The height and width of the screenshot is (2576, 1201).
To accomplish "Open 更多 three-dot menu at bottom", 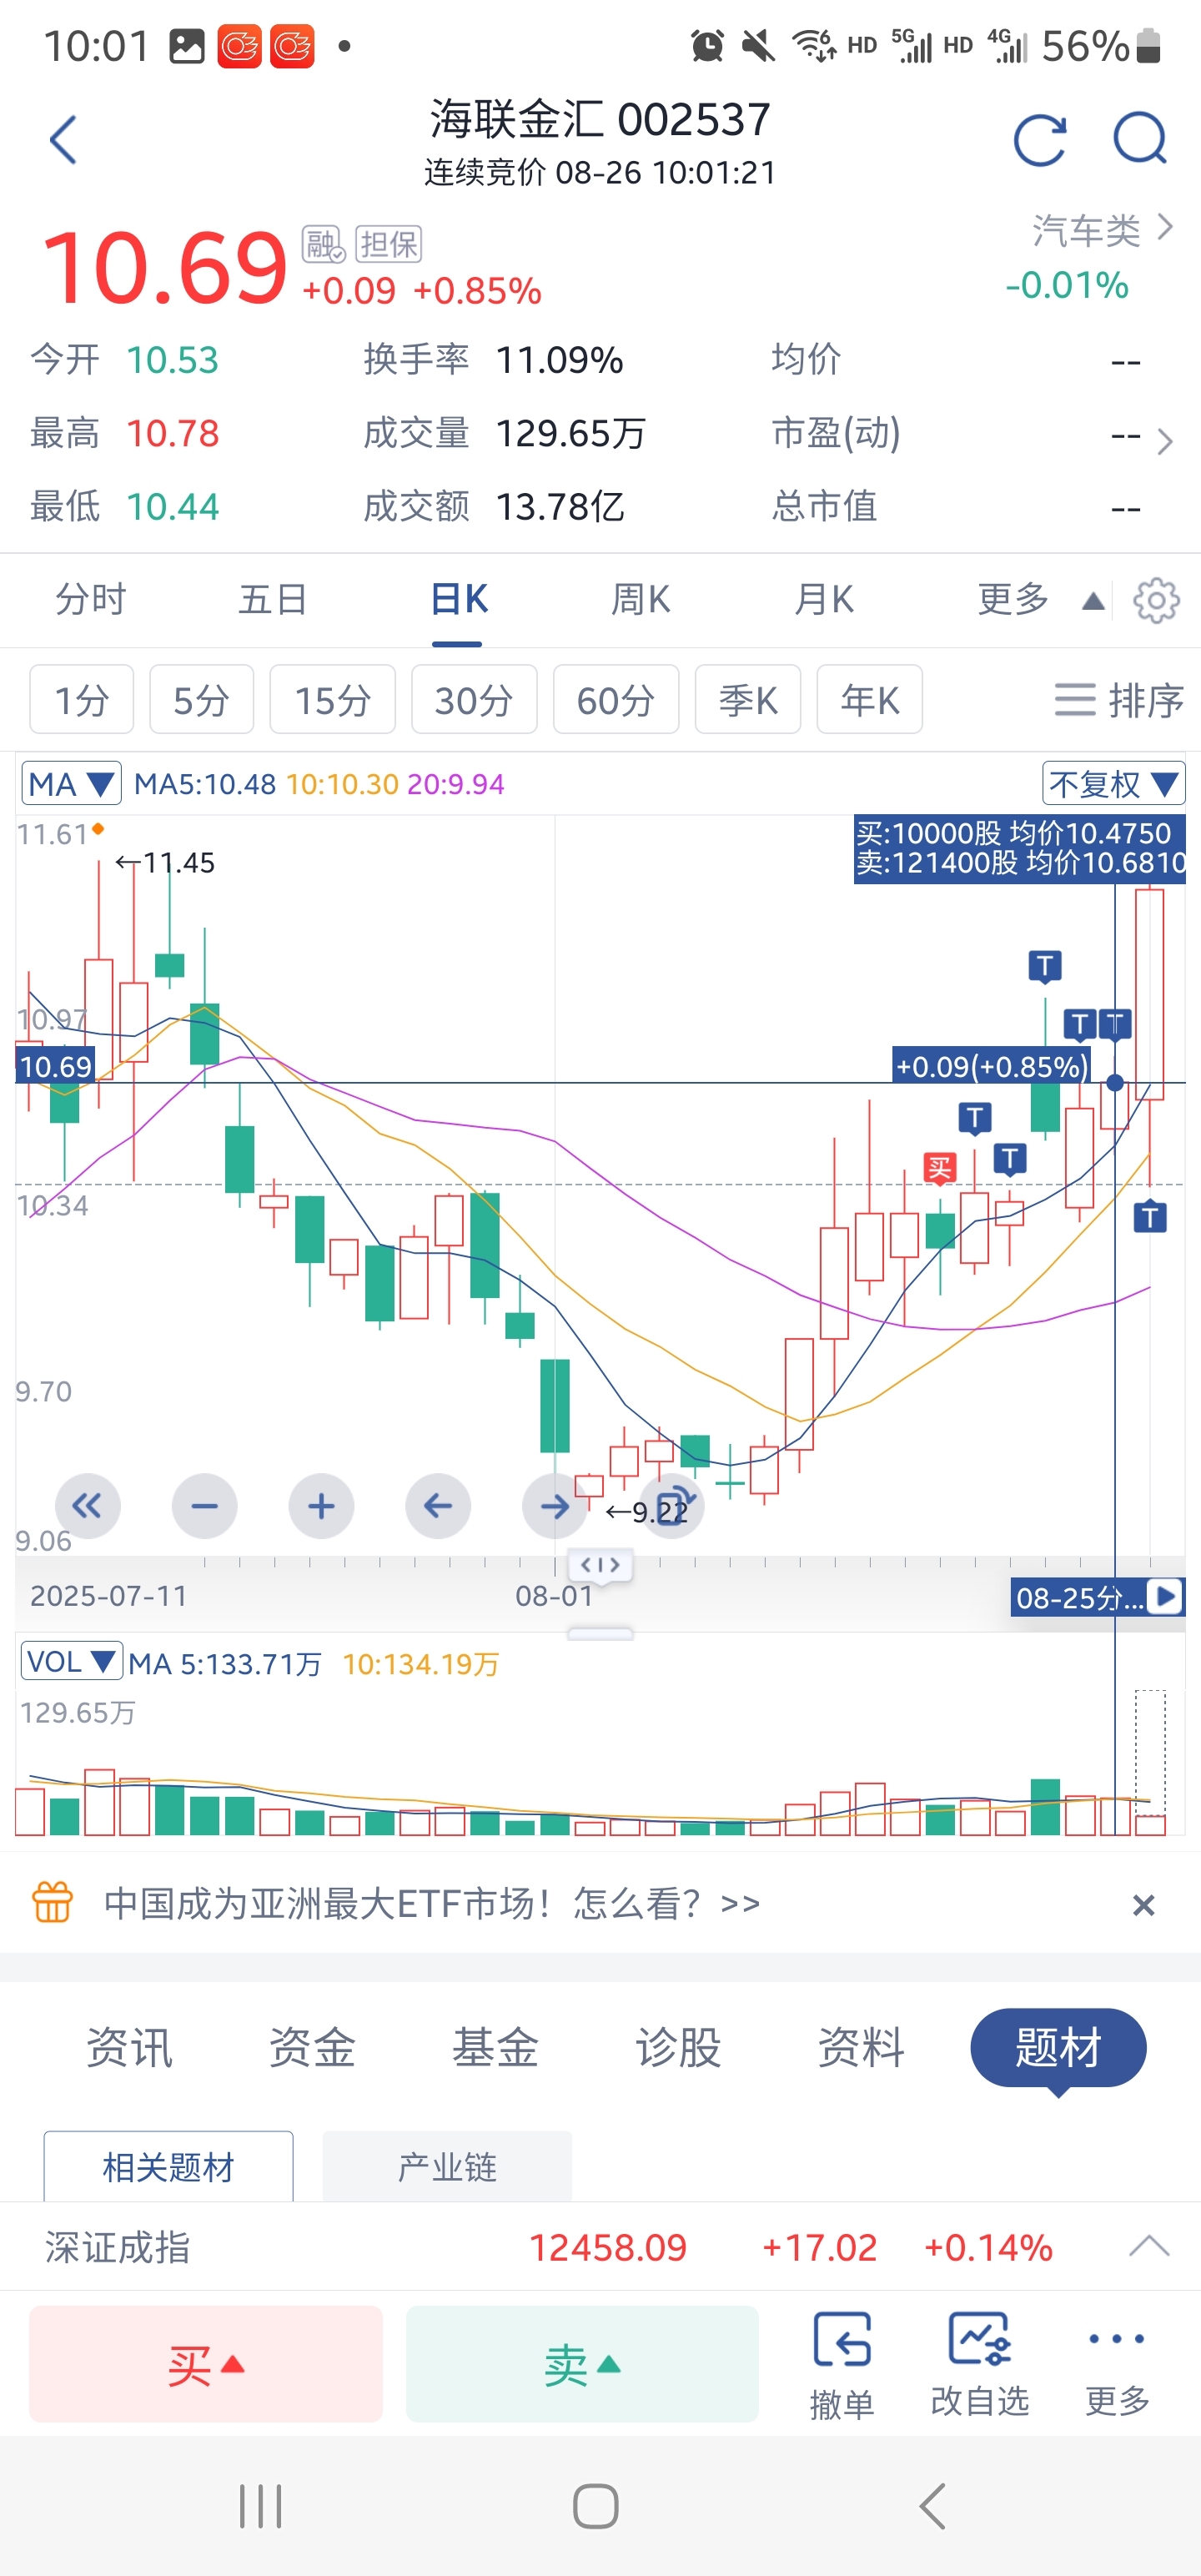I will 1117,2366.
